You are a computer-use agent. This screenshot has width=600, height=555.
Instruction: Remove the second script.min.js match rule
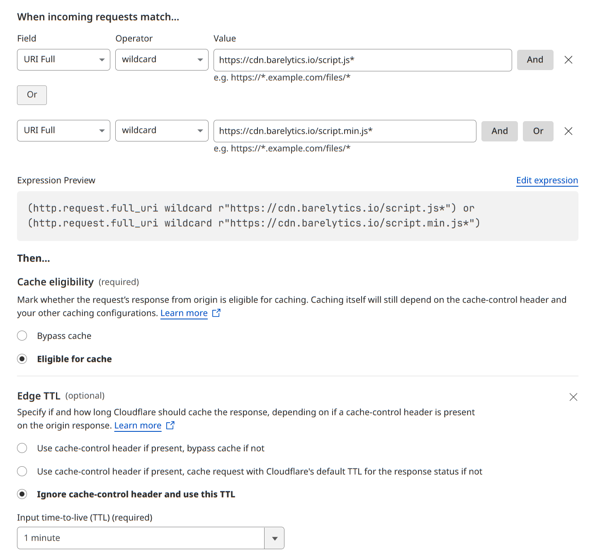[568, 131]
